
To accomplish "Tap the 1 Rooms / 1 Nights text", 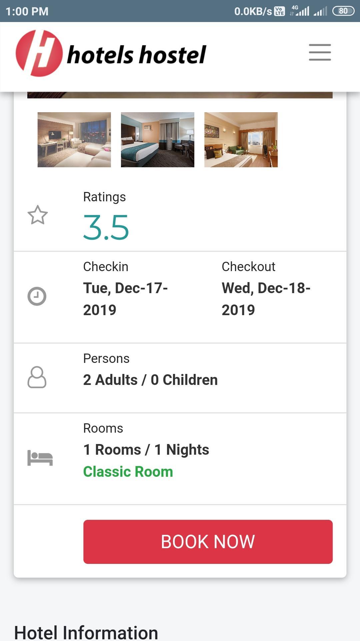I will (146, 450).
